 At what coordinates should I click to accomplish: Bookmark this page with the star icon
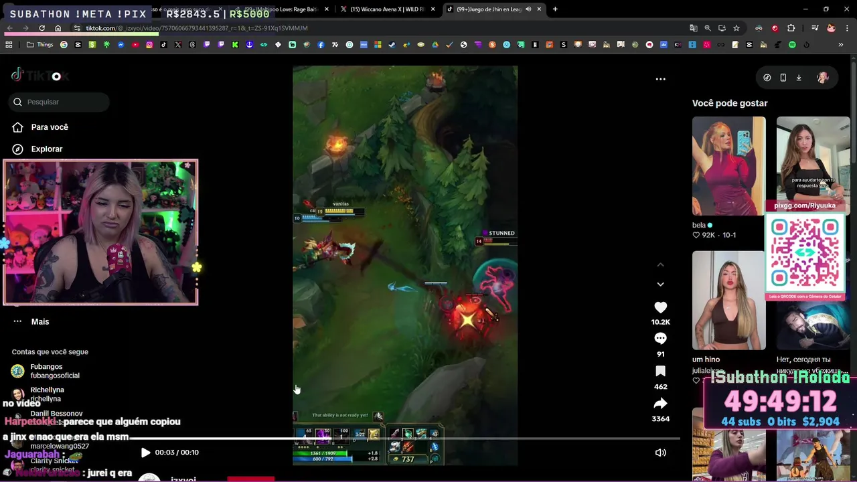(x=736, y=28)
